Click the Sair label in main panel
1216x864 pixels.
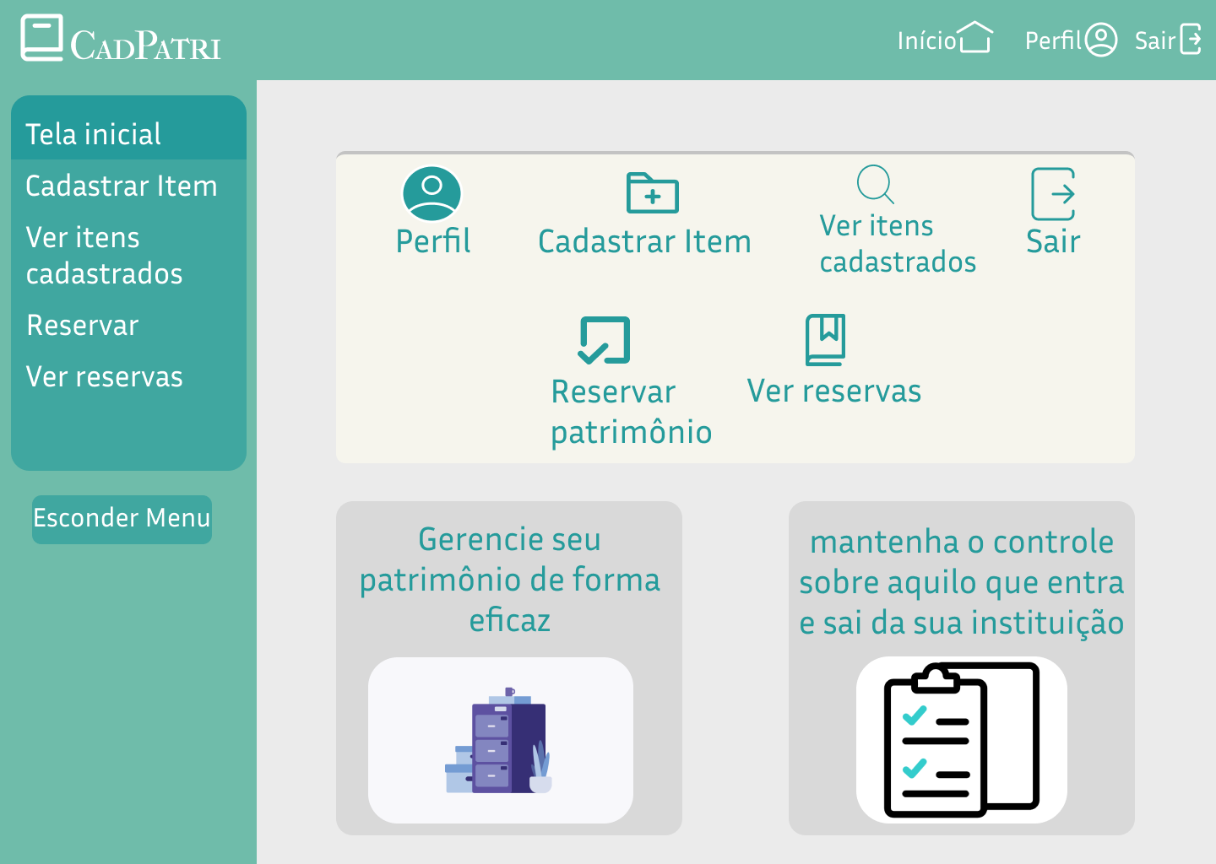(x=1053, y=241)
